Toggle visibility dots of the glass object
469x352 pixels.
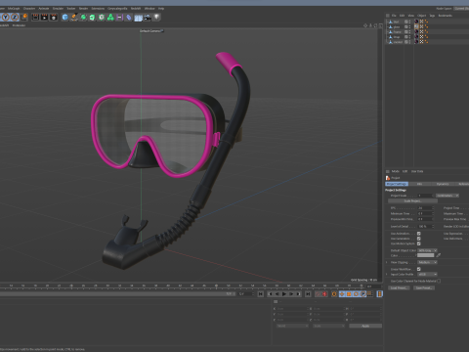409,26
